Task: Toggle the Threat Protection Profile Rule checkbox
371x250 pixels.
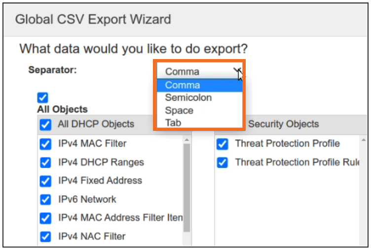Action: coord(223,162)
